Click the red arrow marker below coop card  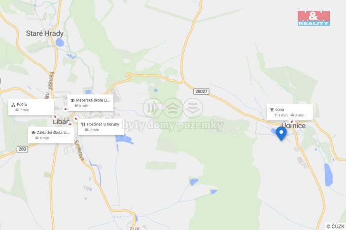[292, 121]
